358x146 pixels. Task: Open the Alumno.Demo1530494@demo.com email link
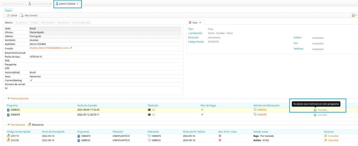click(x=49, y=48)
